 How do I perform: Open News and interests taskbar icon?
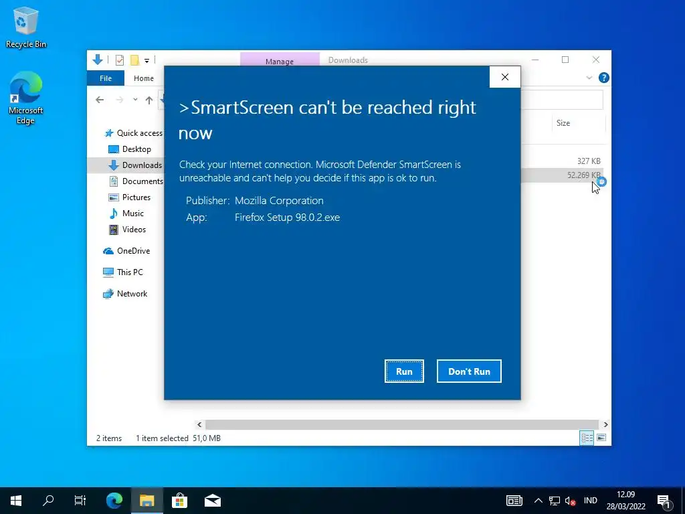pyautogui.click(x=514, y=501)
